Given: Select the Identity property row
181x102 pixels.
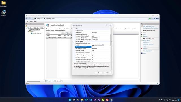Looking at the screenshot, I should tap(92, 45).
